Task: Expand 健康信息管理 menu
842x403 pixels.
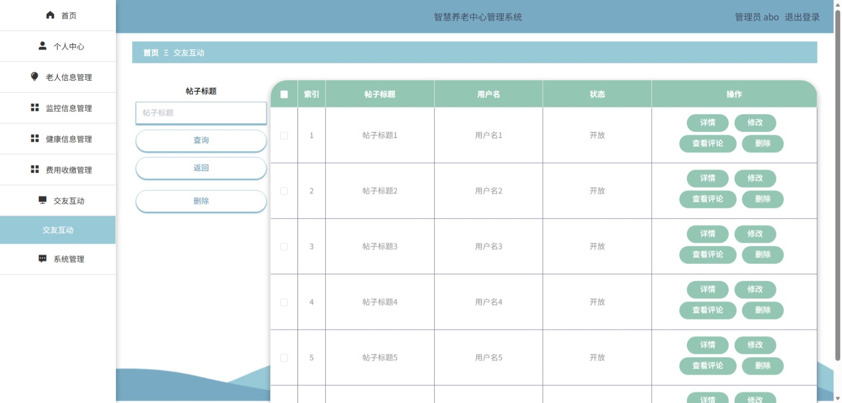Action: (x=58, y=139)
